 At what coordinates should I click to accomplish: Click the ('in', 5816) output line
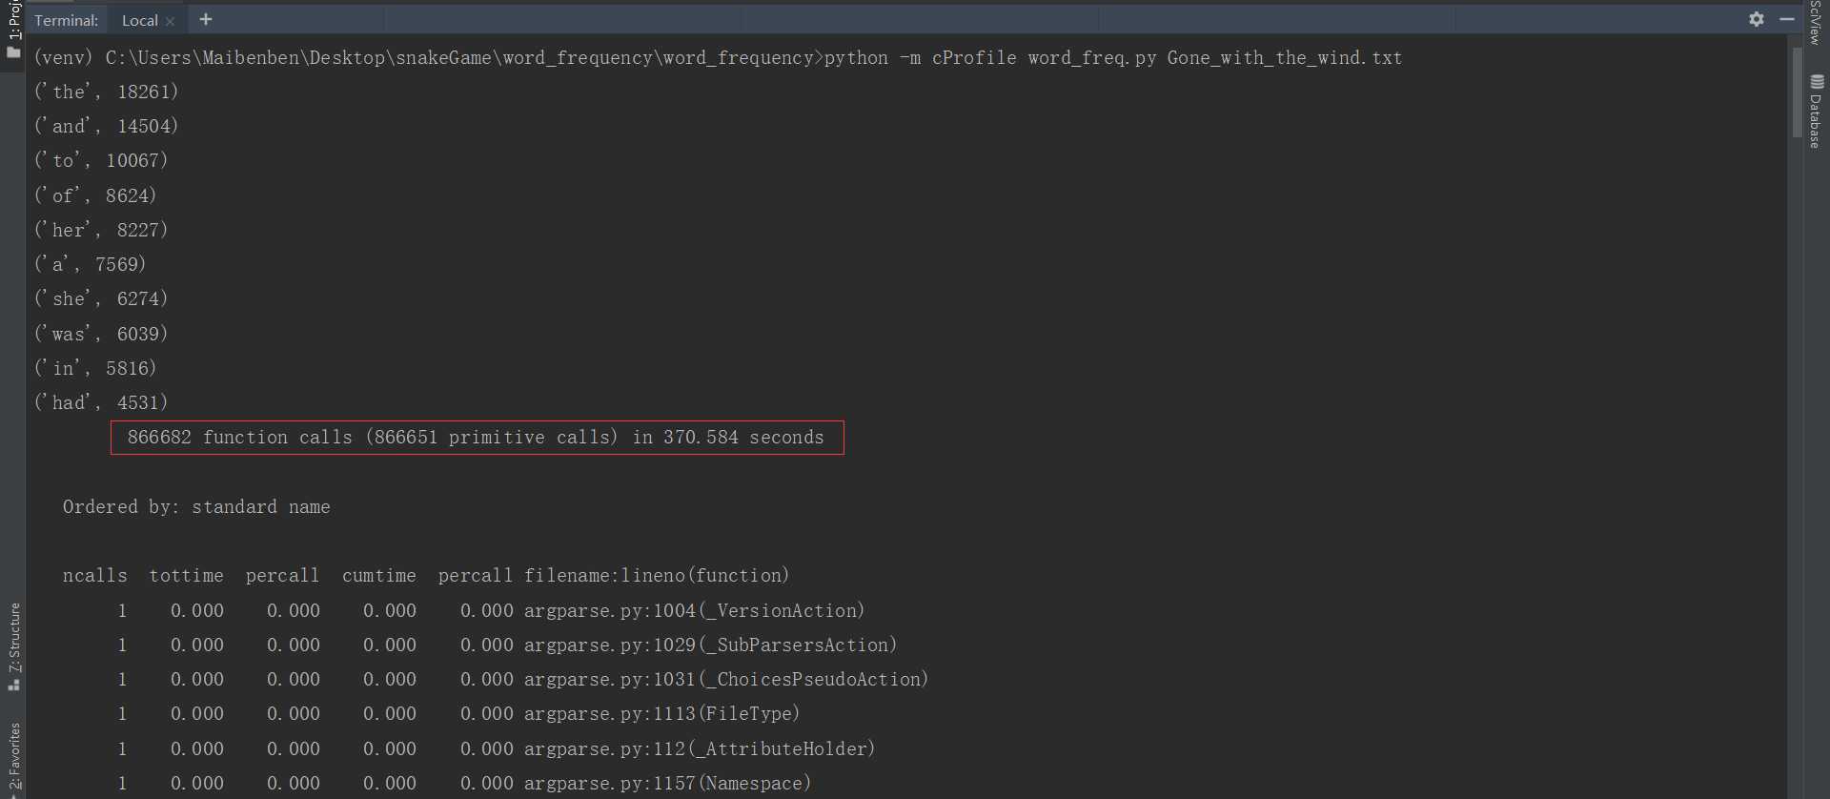point(95,368)
